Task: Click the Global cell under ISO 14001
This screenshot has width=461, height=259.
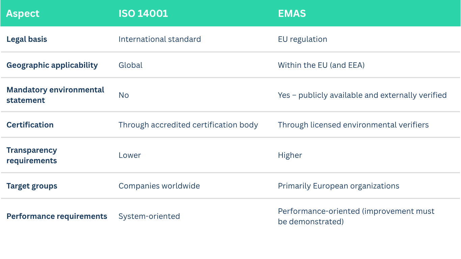Action: pyautogui.click(x=130, y=65)
